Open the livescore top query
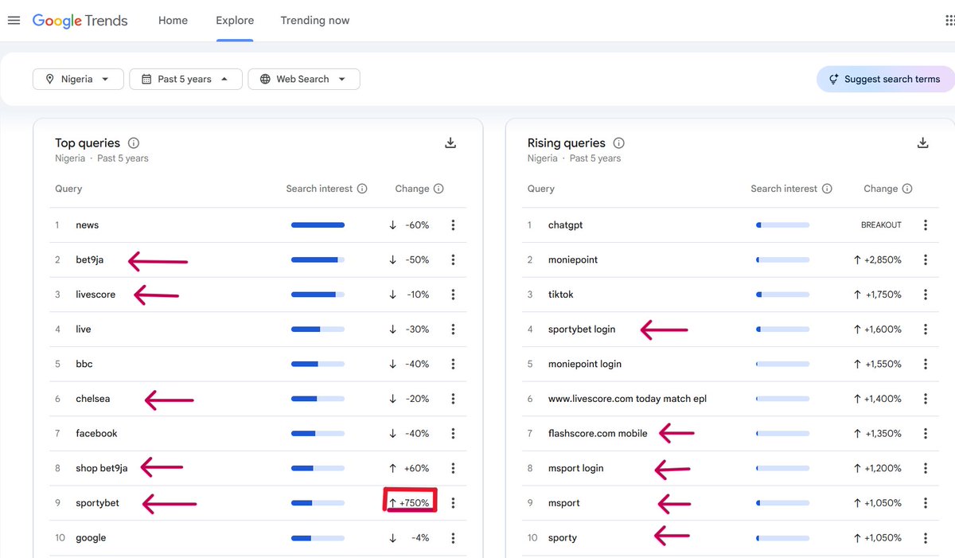 tap(95, 295)
